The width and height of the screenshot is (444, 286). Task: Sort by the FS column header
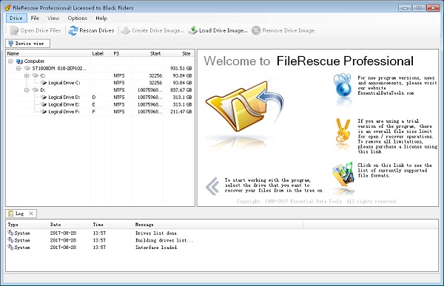tap(122, 53)
